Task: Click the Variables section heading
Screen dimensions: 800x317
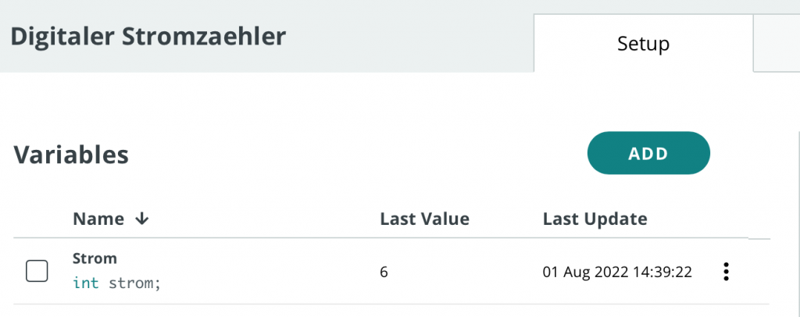Action: 71,155
